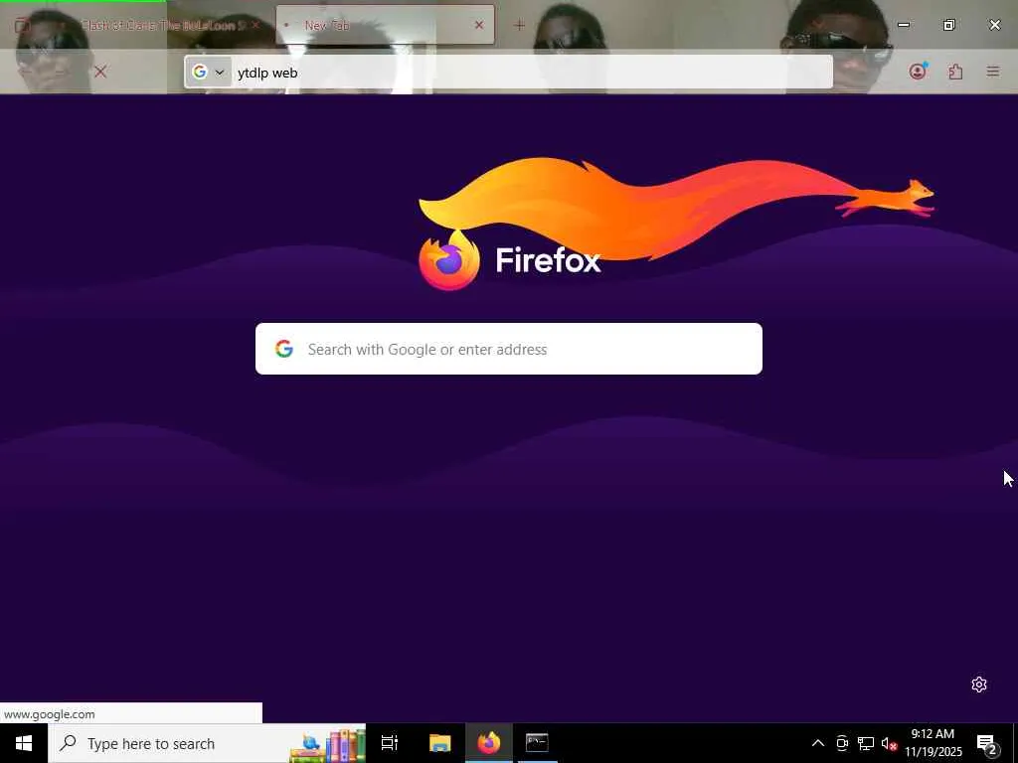The height and width of the screenshot is (763, 1018).
Task: Stop loading with the red X button
Action: click(100, 72)
